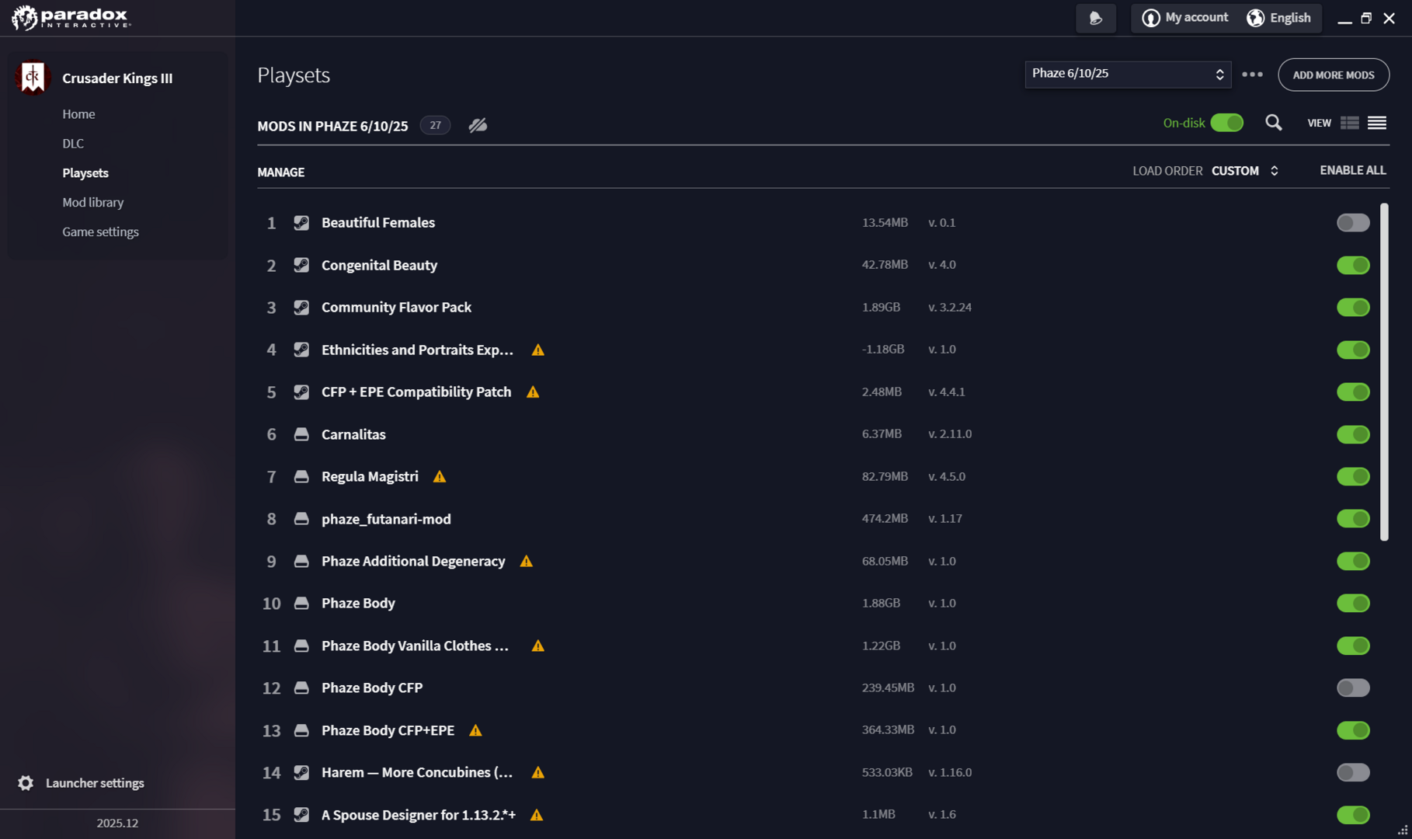Image resolution: width=1412 pixels, height=839 pixels.
Task: Click ENABLE ALL mods
Action: pos(1353,171)
